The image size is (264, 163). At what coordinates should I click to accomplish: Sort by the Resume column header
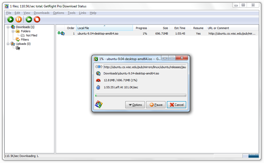(198, 28)
